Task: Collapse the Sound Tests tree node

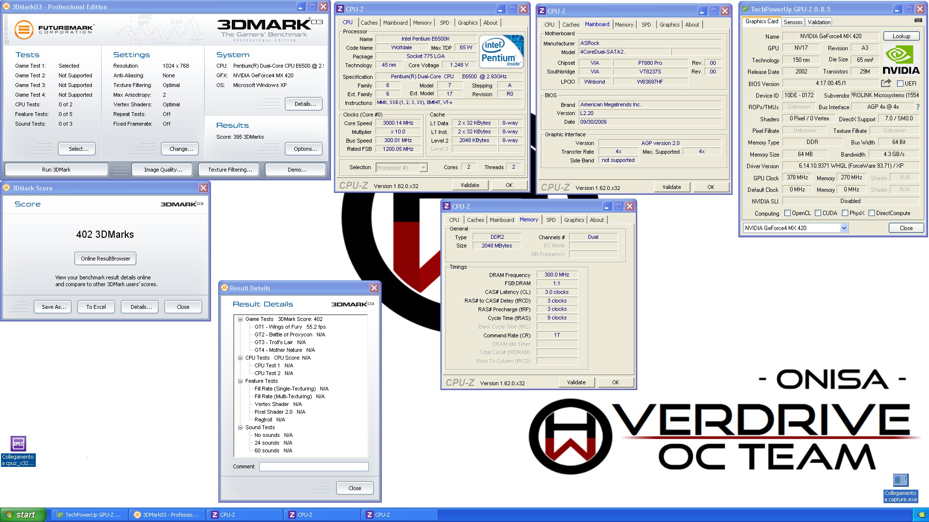Action: coord(240,427)
